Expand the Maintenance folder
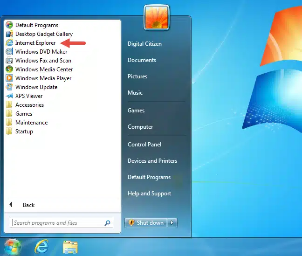Viewport: 302px width, 256px height. [x=31, y=123]
